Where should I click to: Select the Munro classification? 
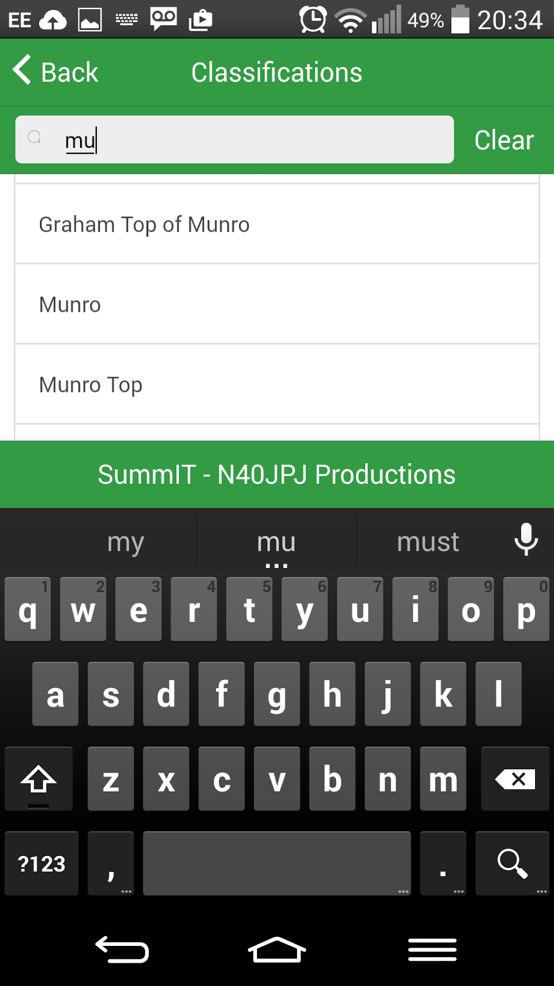(x=277, y=304)
